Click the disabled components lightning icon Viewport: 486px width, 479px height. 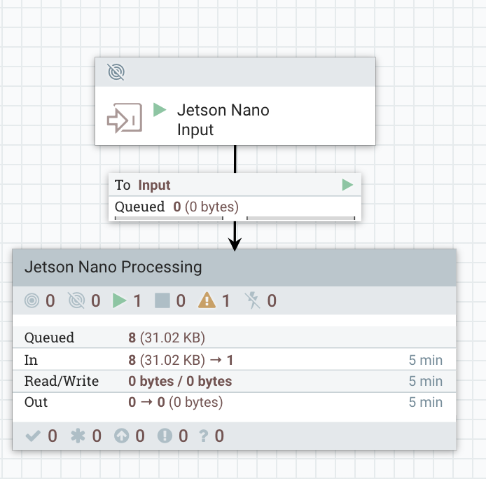click(x=253, y=300)
